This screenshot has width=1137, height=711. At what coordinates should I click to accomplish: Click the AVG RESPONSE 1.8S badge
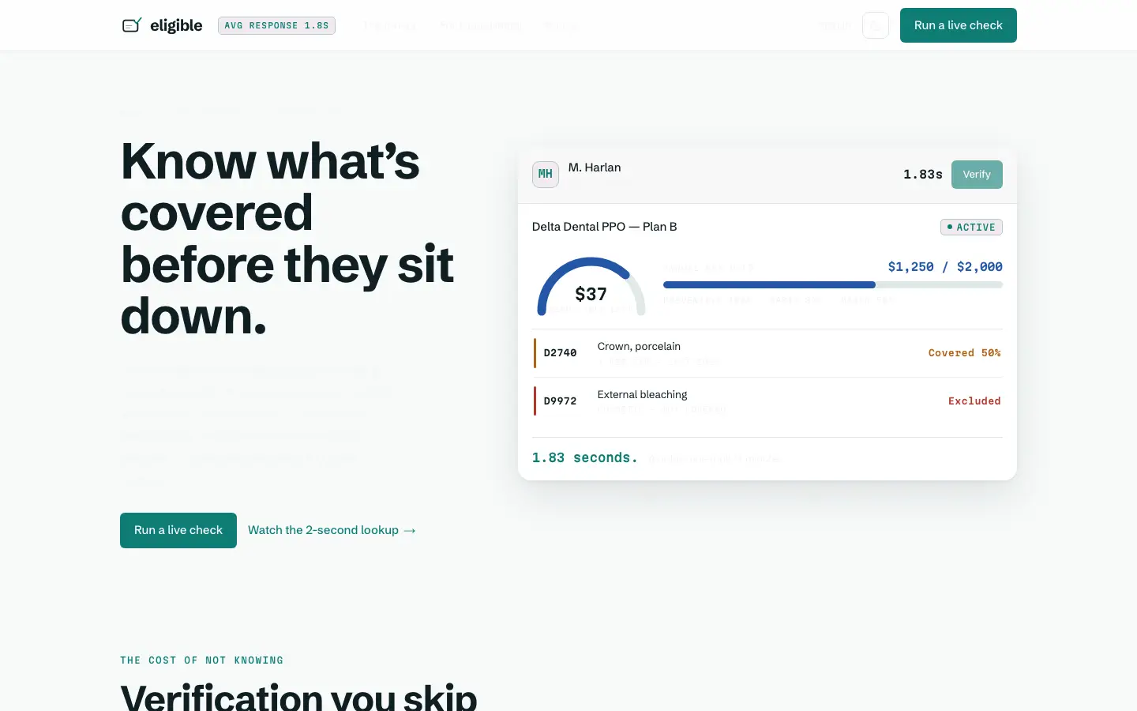(276, 25)
